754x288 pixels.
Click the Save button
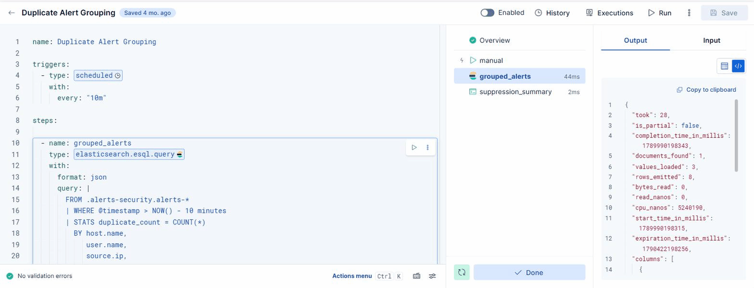pyautogui.click(x=724, y=13)
